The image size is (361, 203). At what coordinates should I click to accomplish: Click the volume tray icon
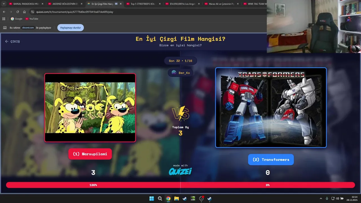tap(337, 198)
